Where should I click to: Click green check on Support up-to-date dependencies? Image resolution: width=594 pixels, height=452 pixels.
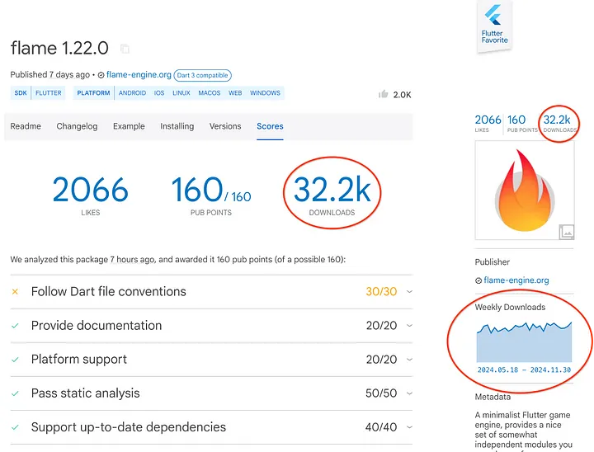tap(15, 427)
